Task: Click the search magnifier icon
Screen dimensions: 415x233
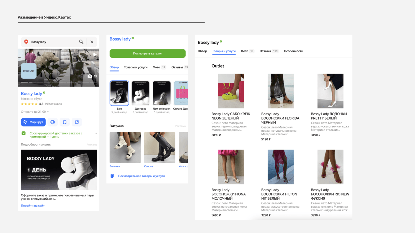Action: 81,42
